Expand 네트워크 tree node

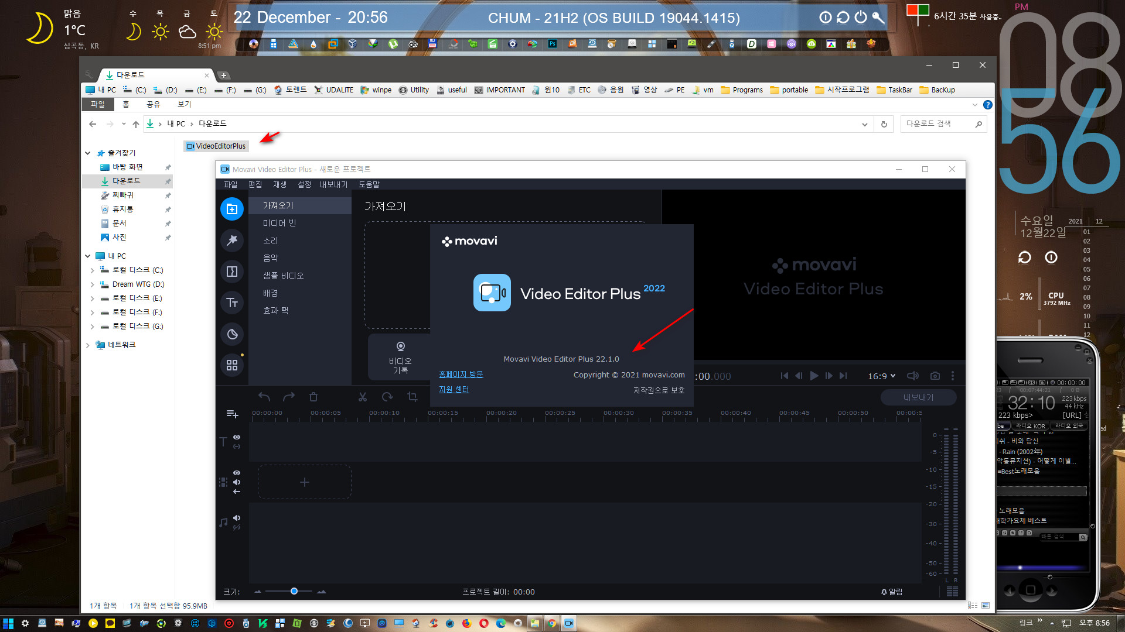(88, 345)
